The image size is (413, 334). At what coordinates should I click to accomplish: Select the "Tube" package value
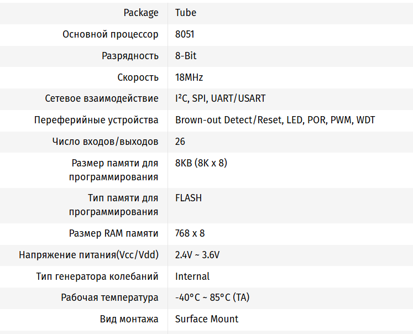(x=186, y=13)
